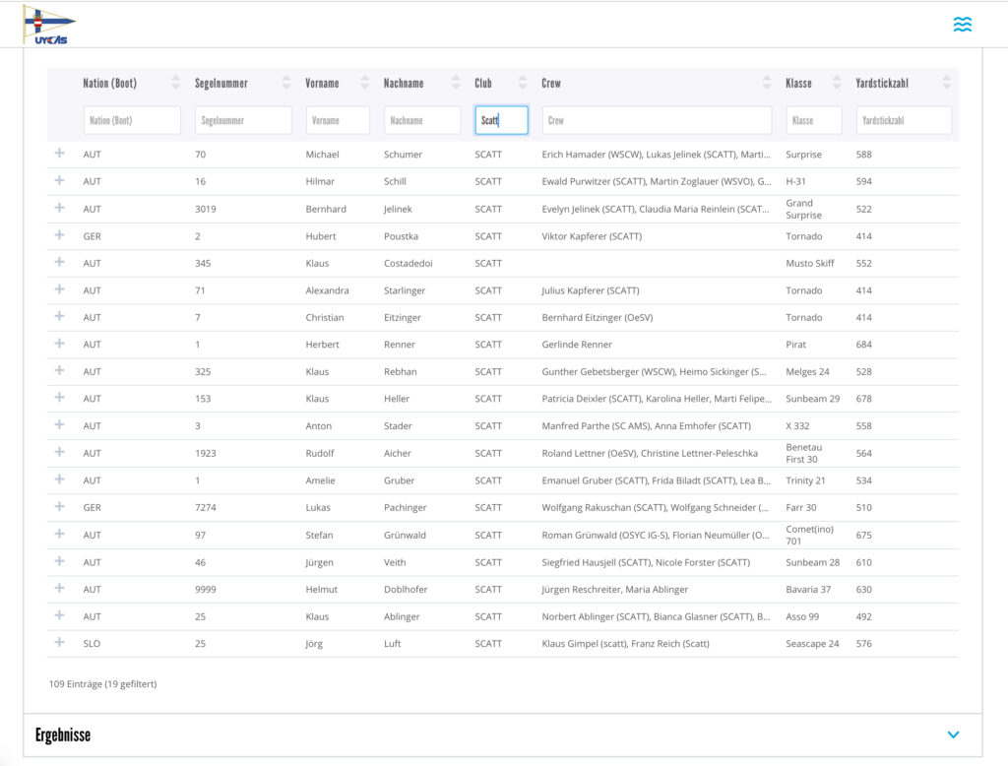This screenshot has width=1008, height=766.
Task: Focus the Nation (Boot) filter field
Action: (132, 120)
